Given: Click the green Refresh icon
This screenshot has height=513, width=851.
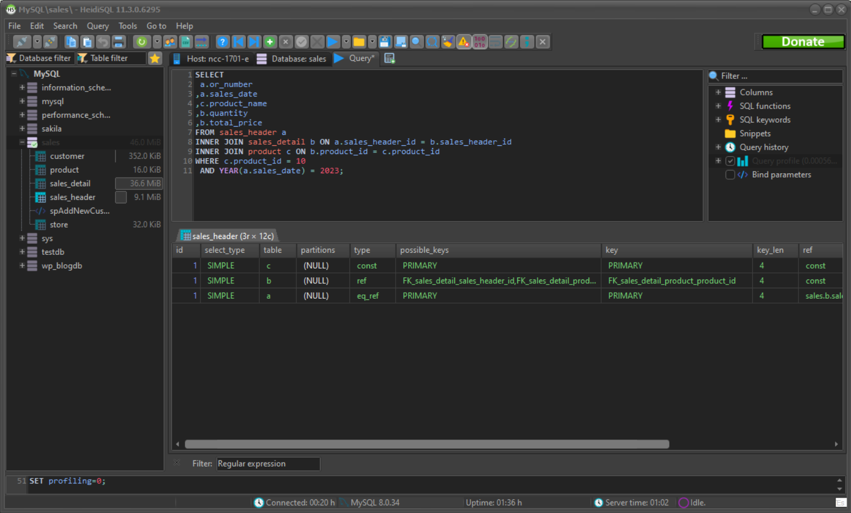Looking at the screenshot, I should coord(142,42).
